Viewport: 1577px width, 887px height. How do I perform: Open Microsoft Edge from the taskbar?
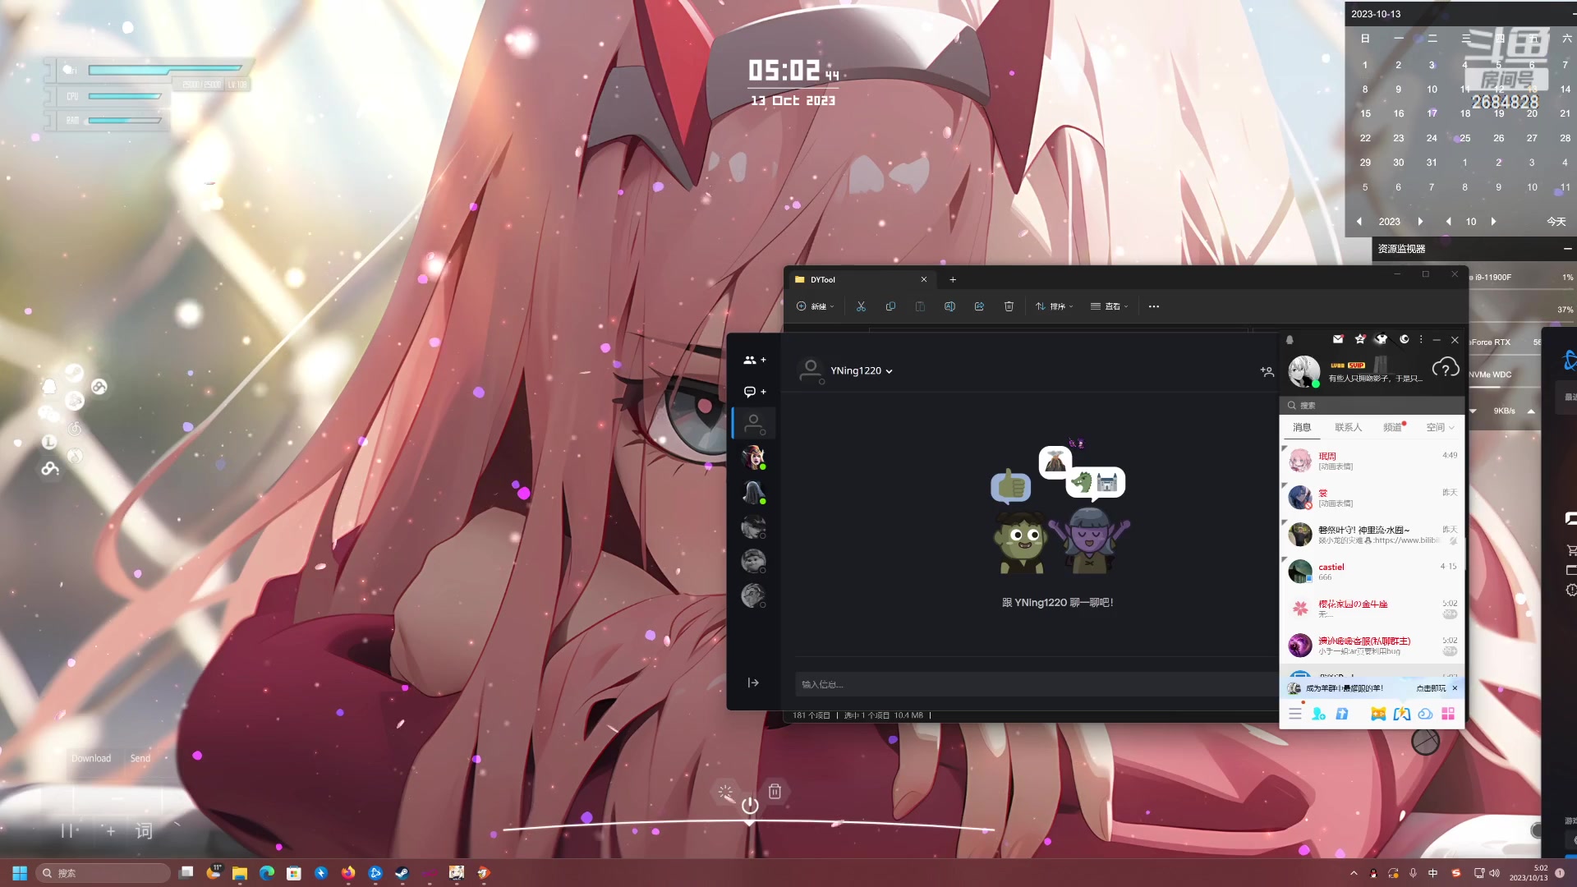pyautogui.click(x=267, y=873)
